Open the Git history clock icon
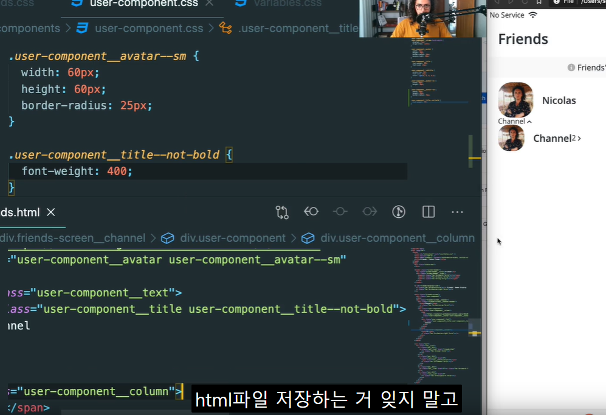This screenshot has height=415, width=606. [x=399, y=212]
